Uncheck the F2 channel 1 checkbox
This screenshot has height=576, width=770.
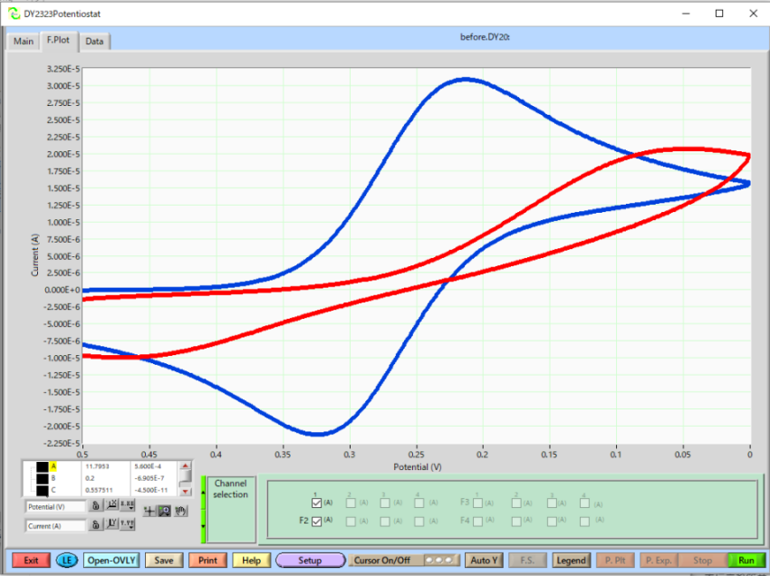click(x=316, y=521)
